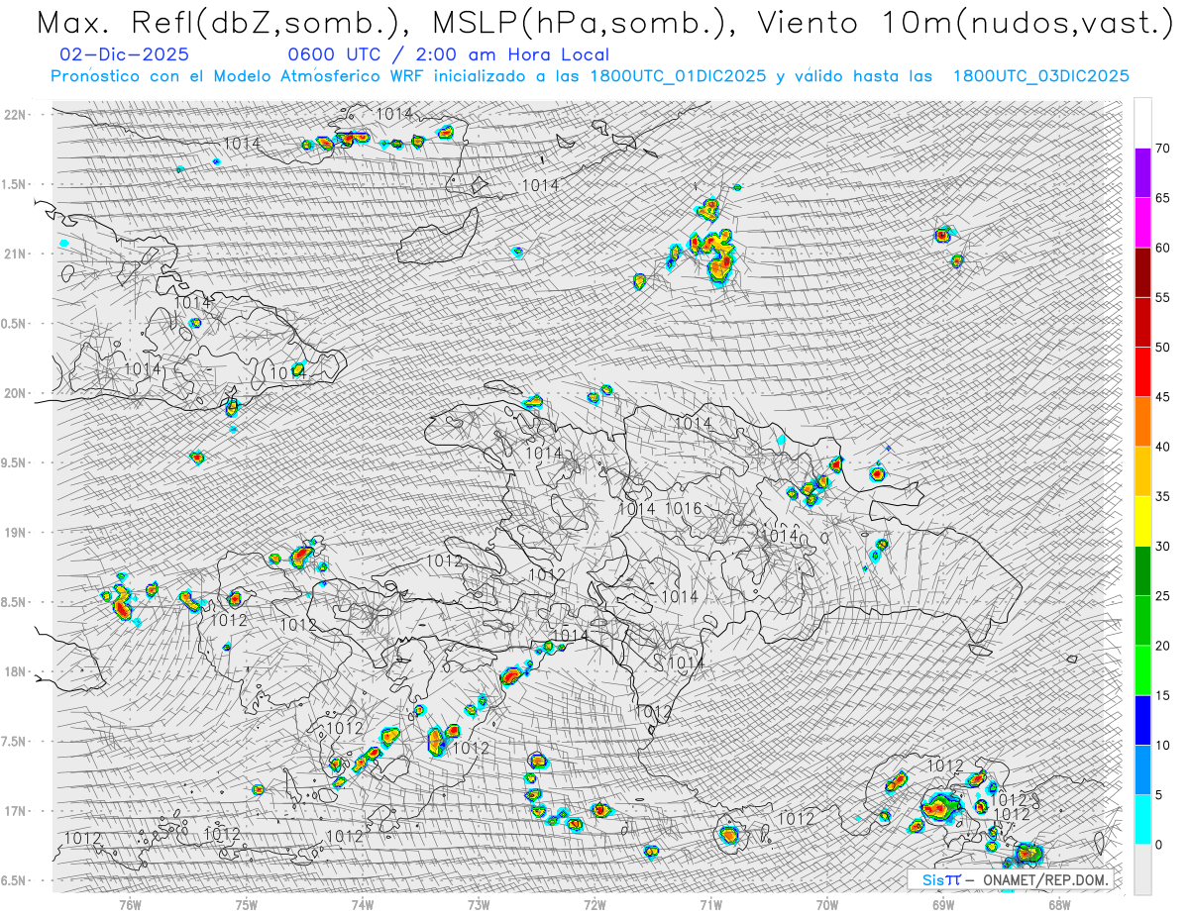Click the purple 65–70 dBZ colorbar segment
The image size is (1189, 918).
[1142, 173]
